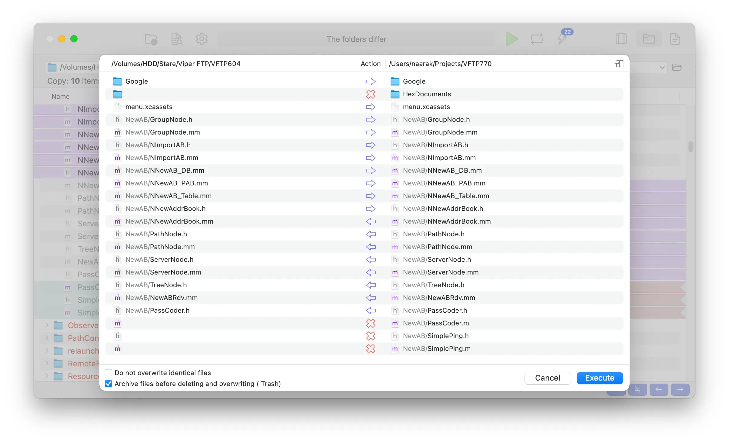Click copy-right arrow for NewAB/GroupNode.h

(371, 120)
